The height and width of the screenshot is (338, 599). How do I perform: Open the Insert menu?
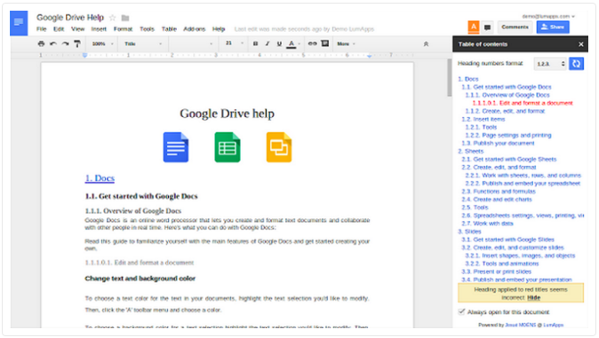coord(99,29)
